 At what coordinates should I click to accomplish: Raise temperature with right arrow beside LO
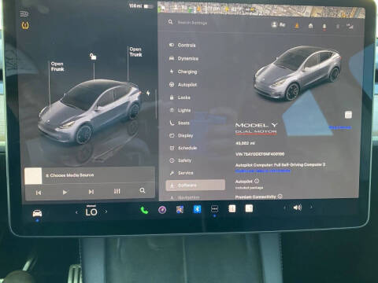[106, 211]
